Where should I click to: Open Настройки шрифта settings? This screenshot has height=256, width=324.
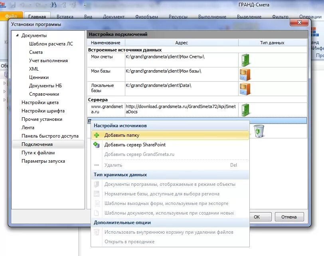[43, 111]
